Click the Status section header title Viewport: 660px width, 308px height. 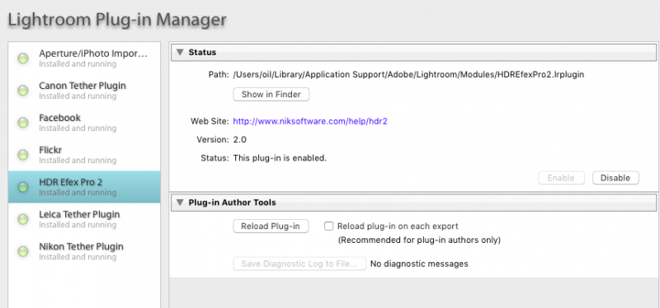click(x=202, y=53)
